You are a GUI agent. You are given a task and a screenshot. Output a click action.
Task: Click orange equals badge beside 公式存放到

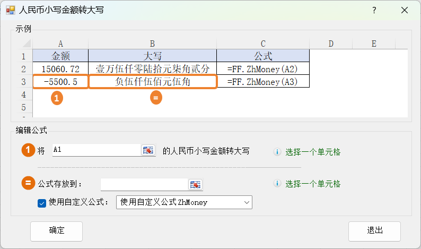click(x=28, y=184)
